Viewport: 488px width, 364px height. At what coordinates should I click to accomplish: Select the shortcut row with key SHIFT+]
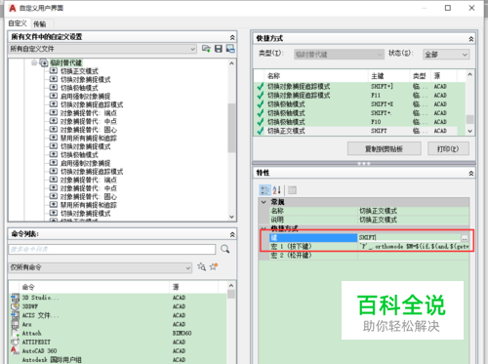(359, 87)
